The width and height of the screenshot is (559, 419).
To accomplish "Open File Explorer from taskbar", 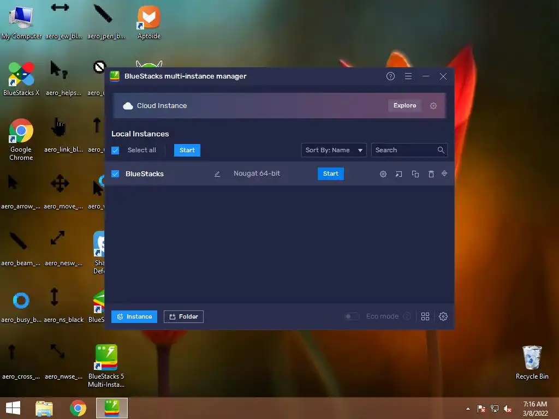I will pyautogui.click(x=44, y=408).
